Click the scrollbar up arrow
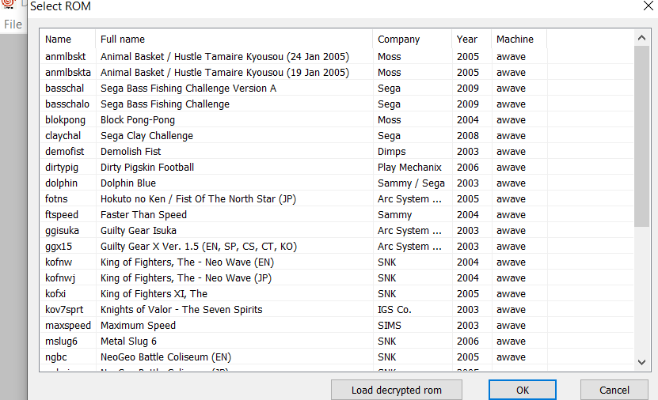 [x=641, y=38]
